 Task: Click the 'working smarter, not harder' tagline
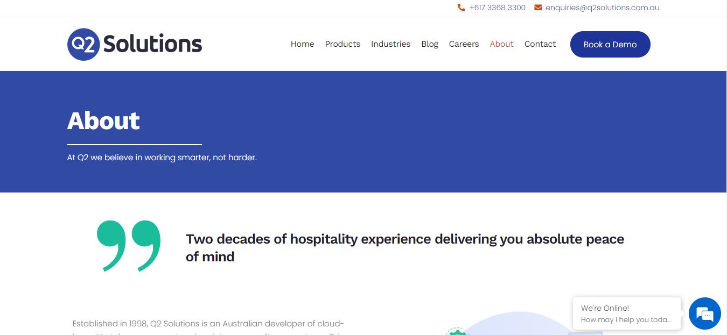click(162, 158)
